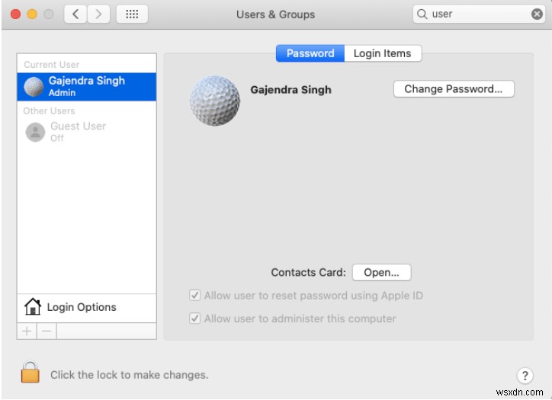Click Guest User's gray silhouette avatar

[x=35, y=132]
